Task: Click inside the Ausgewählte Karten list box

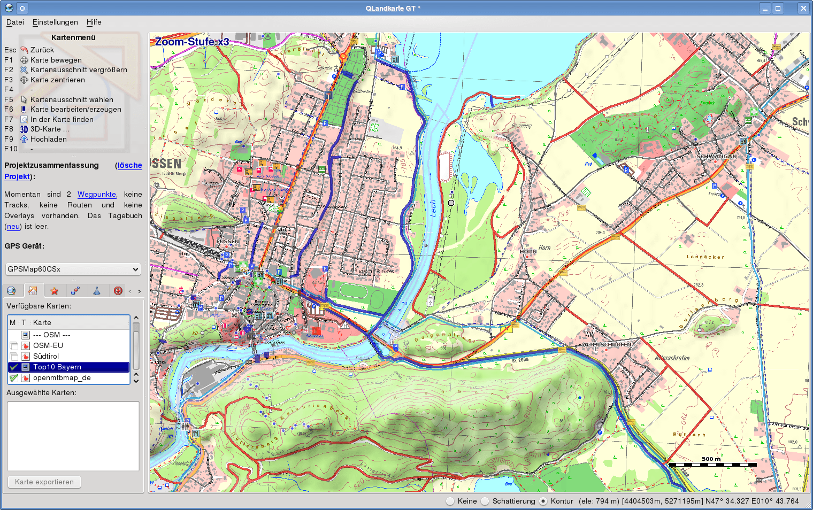Action: click(x=73, y=436)
